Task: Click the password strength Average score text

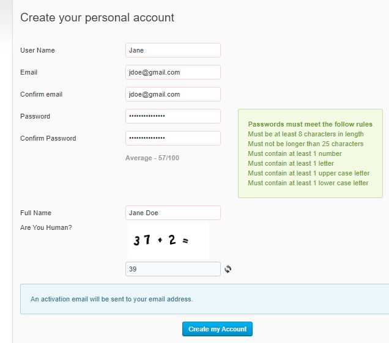Action: (152, 158)
